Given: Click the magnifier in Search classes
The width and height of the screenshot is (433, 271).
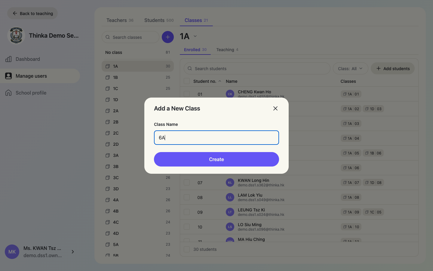Looking at the screenshot, I should (108, 37).
